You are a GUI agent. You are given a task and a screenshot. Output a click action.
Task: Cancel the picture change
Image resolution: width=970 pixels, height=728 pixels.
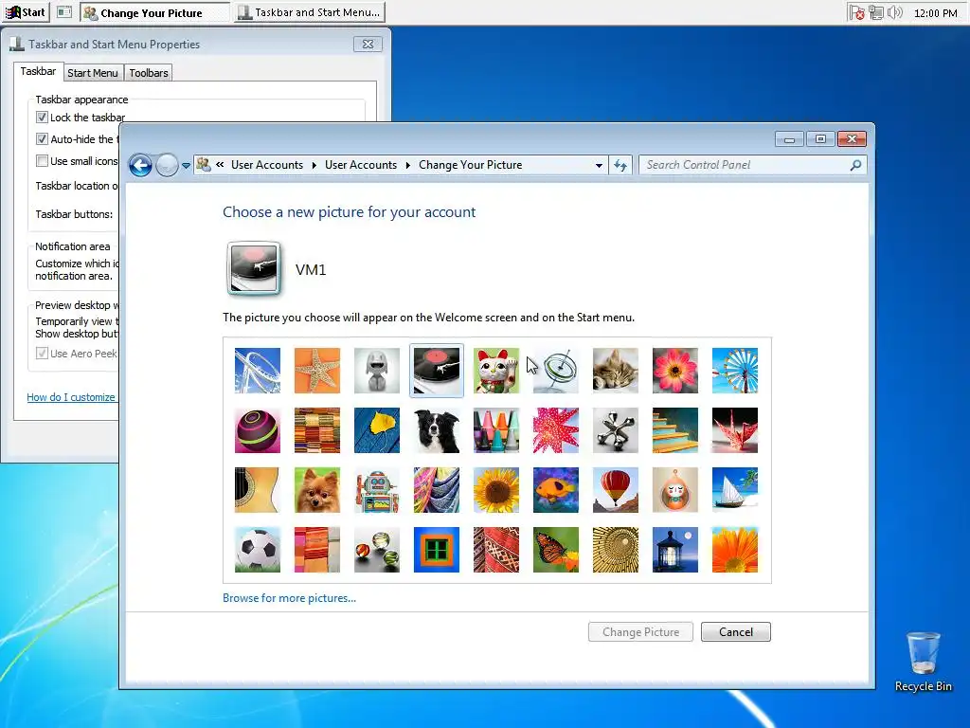coord(735,632)
